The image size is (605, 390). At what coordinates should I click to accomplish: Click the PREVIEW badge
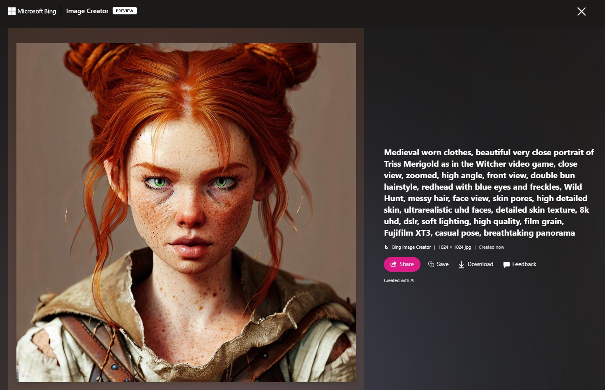(x=125, y=11)
